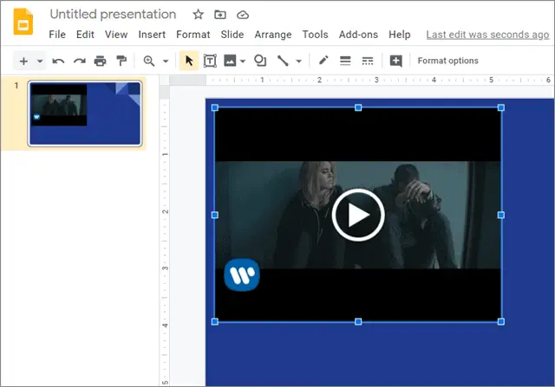This screenshot has height=387, width=555.
Task: Select the Text box tool
Action: (x=210, y=61)
